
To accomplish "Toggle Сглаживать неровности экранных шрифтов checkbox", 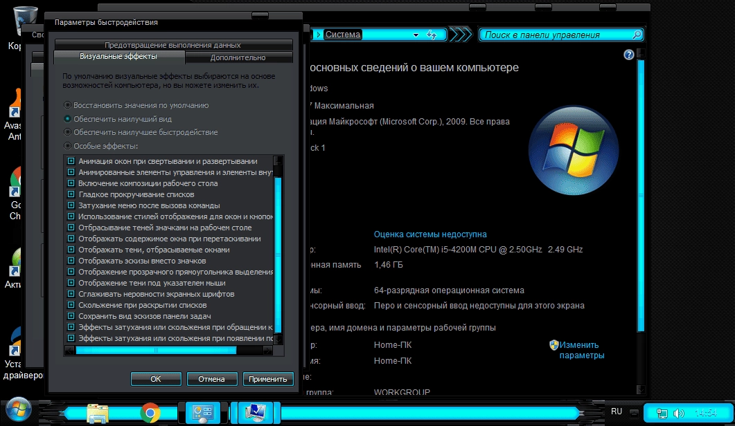I will click(71, 294).
